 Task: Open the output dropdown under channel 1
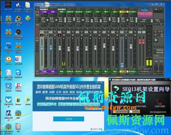tap(44, 74)
